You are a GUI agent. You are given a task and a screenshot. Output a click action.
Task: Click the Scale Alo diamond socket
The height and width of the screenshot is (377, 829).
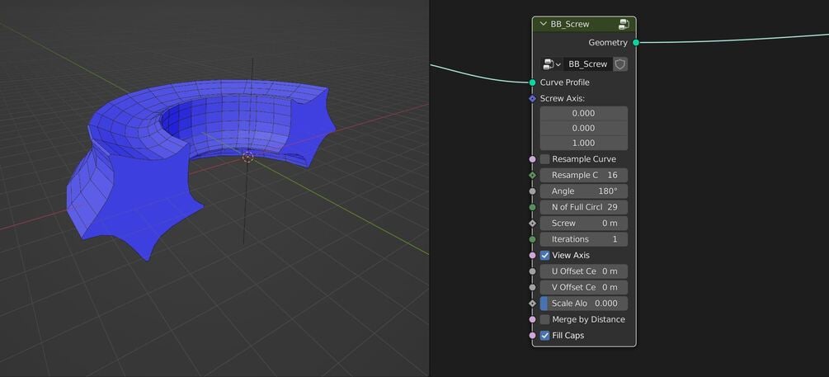tap(532, 304)
